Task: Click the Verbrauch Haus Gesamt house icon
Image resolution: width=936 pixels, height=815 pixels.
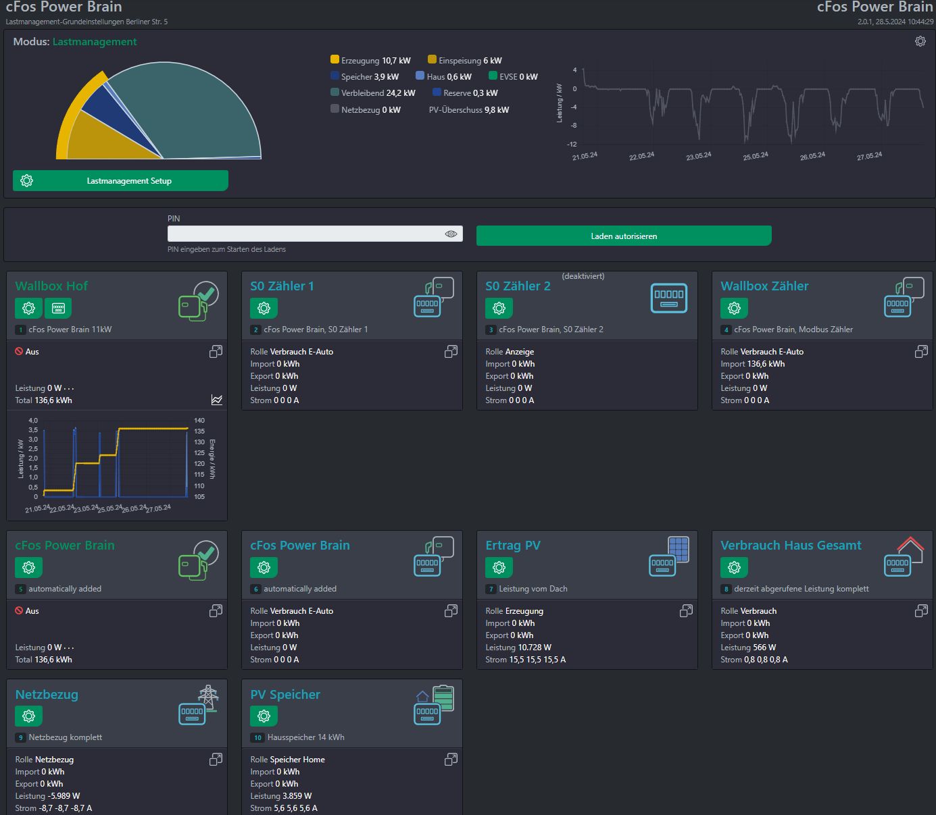Action: [904, 556]
